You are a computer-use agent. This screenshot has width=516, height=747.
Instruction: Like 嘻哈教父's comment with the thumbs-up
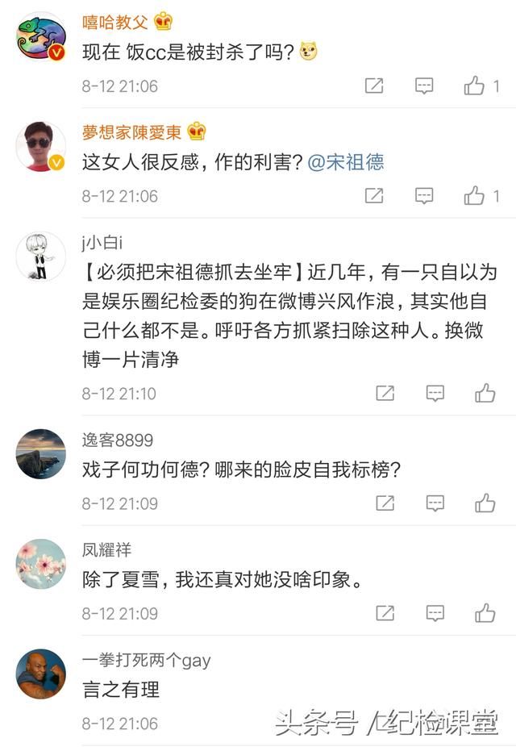pos(472,86)
